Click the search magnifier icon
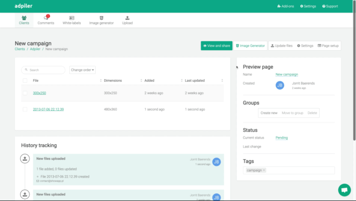This screenshot has height=201, width=356. pyautogui.click(x=26, y=70)
